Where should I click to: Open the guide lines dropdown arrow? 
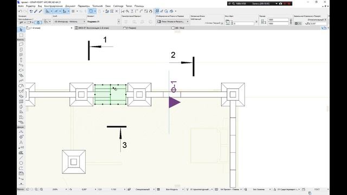click(x=52, y=11)
